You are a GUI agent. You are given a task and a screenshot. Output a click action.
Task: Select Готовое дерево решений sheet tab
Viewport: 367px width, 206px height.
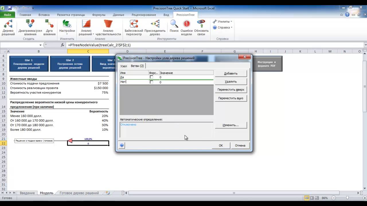click(79, 193)
